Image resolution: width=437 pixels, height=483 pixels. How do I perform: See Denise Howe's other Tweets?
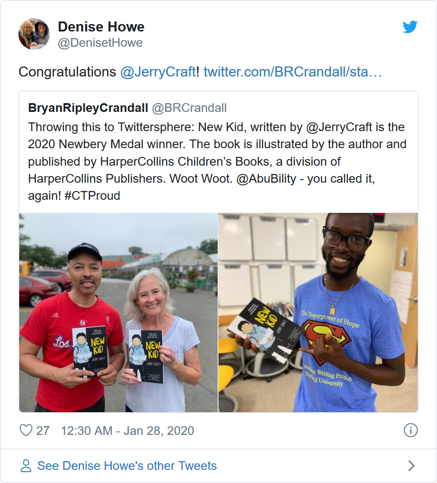click(127, 466)
